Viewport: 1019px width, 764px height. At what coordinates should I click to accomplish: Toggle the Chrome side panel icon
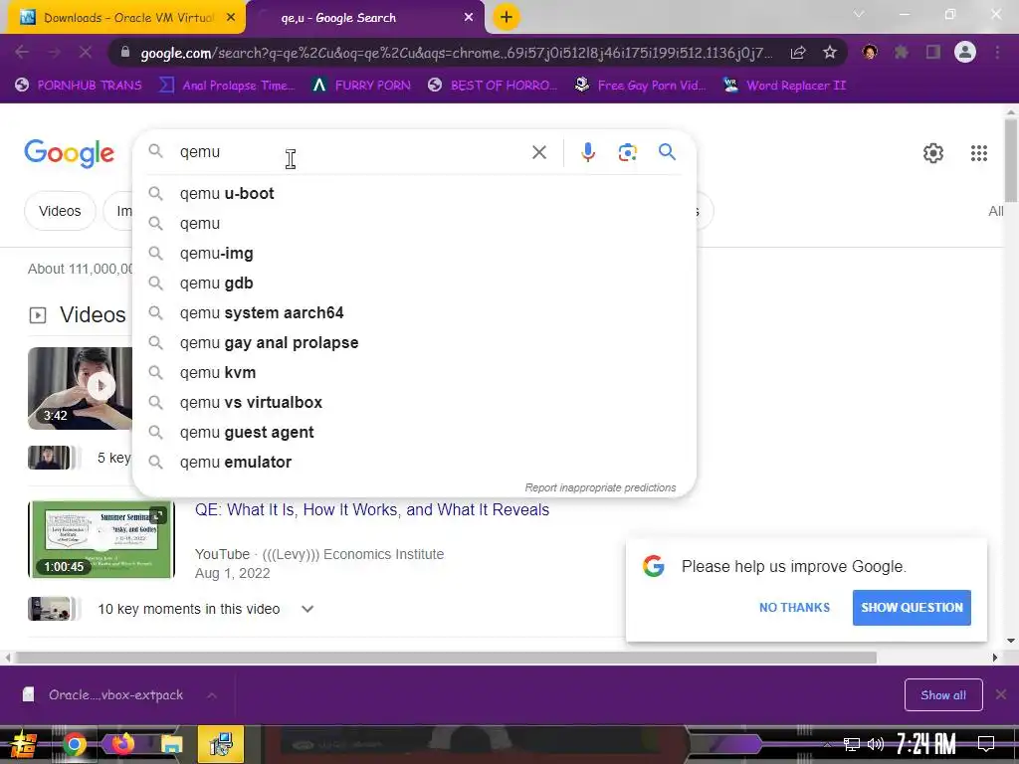(x=933, y=52)
